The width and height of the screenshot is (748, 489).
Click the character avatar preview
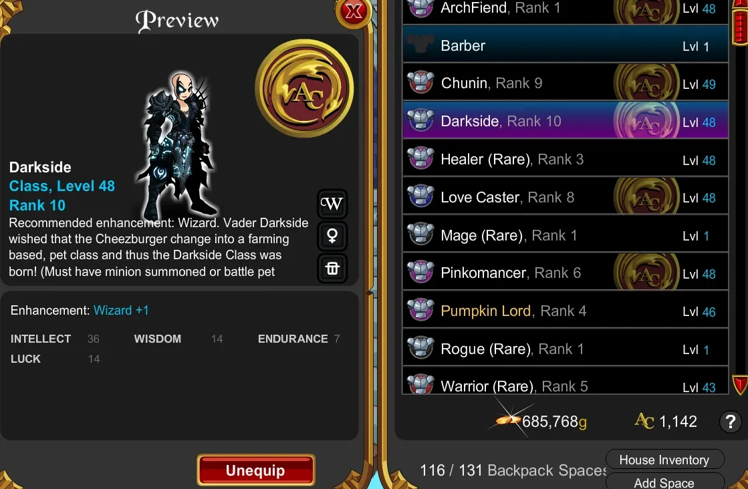tap(176, 146)
